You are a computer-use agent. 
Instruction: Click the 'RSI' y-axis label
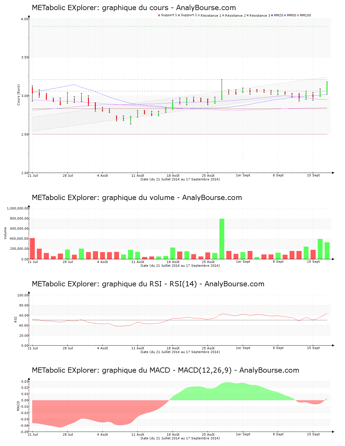coord(16,319)
